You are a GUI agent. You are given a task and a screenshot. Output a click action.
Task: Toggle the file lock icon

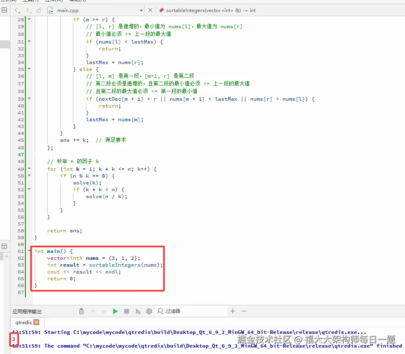pos(39,10)
